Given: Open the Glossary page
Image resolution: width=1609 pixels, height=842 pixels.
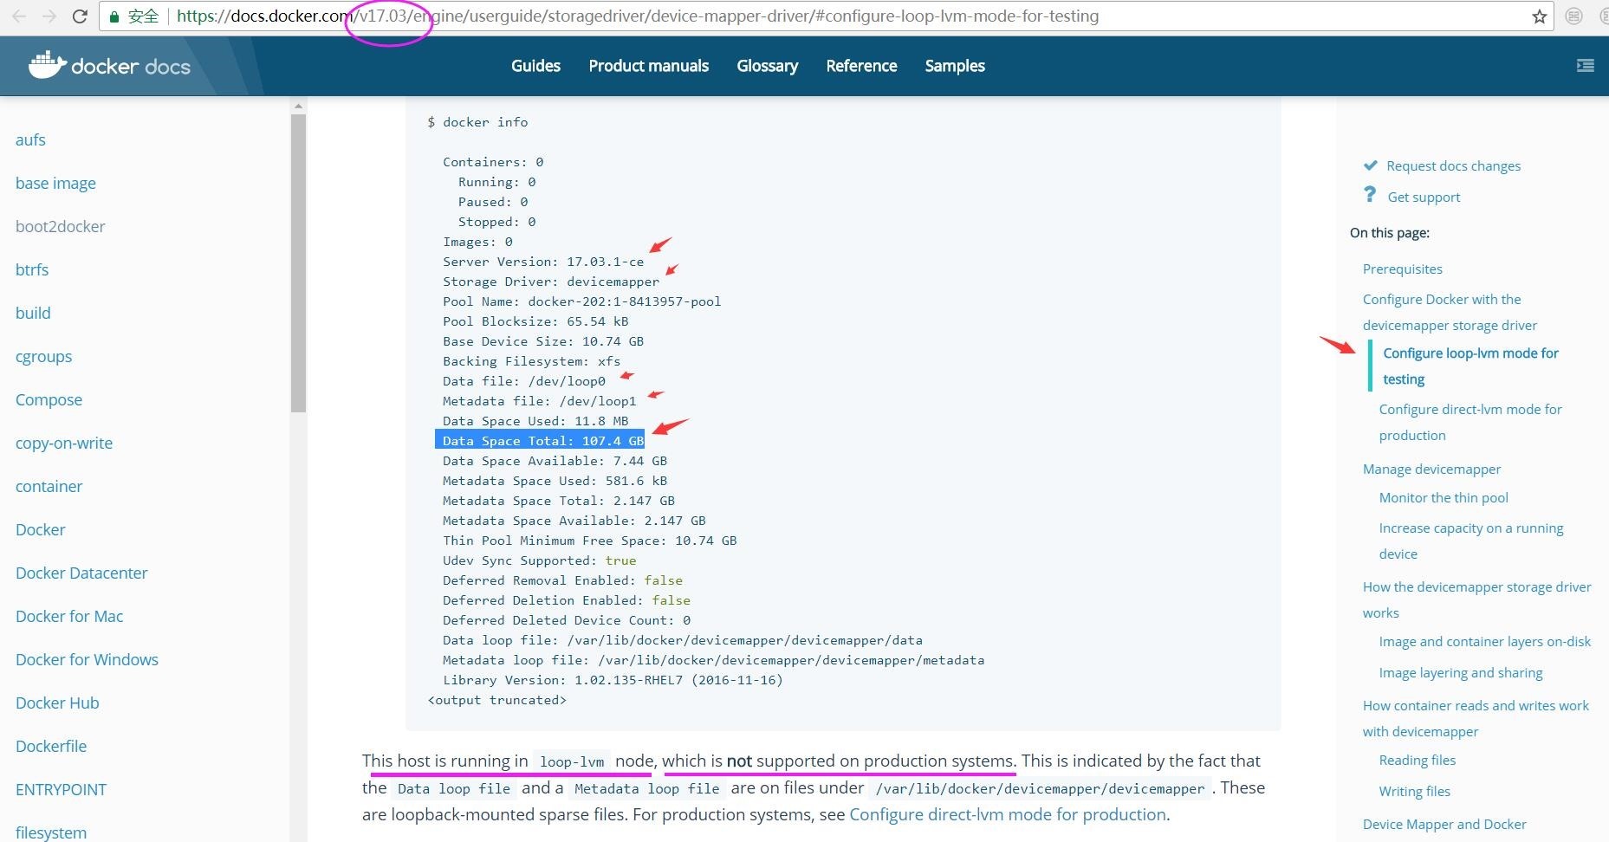Looking at the screenshot, I should click(x=767, y=66).
